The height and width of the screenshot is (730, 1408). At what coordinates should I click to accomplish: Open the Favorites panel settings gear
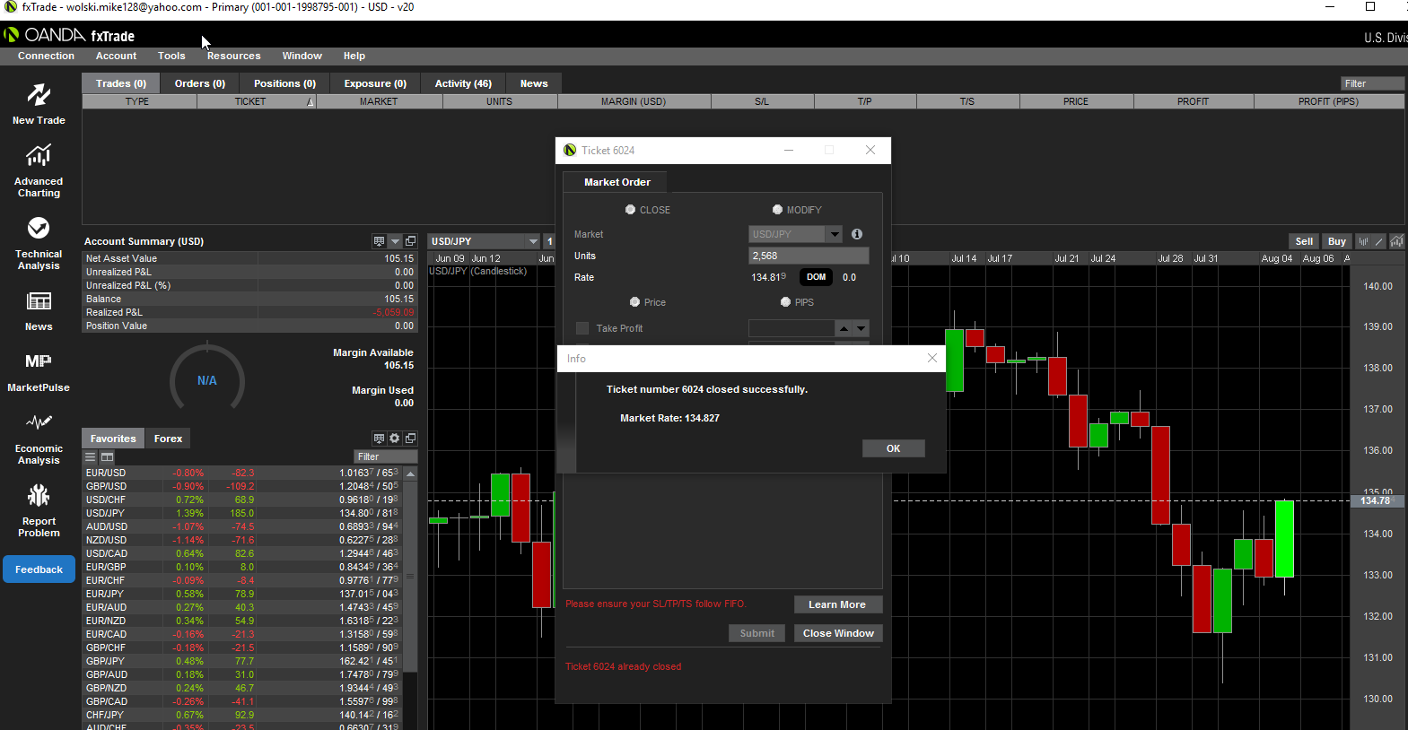pyautogui.click(x=394, y=439)
